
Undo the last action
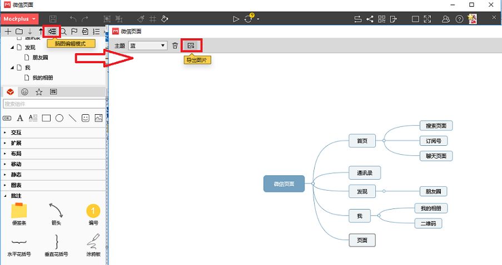tap(73, 19)
